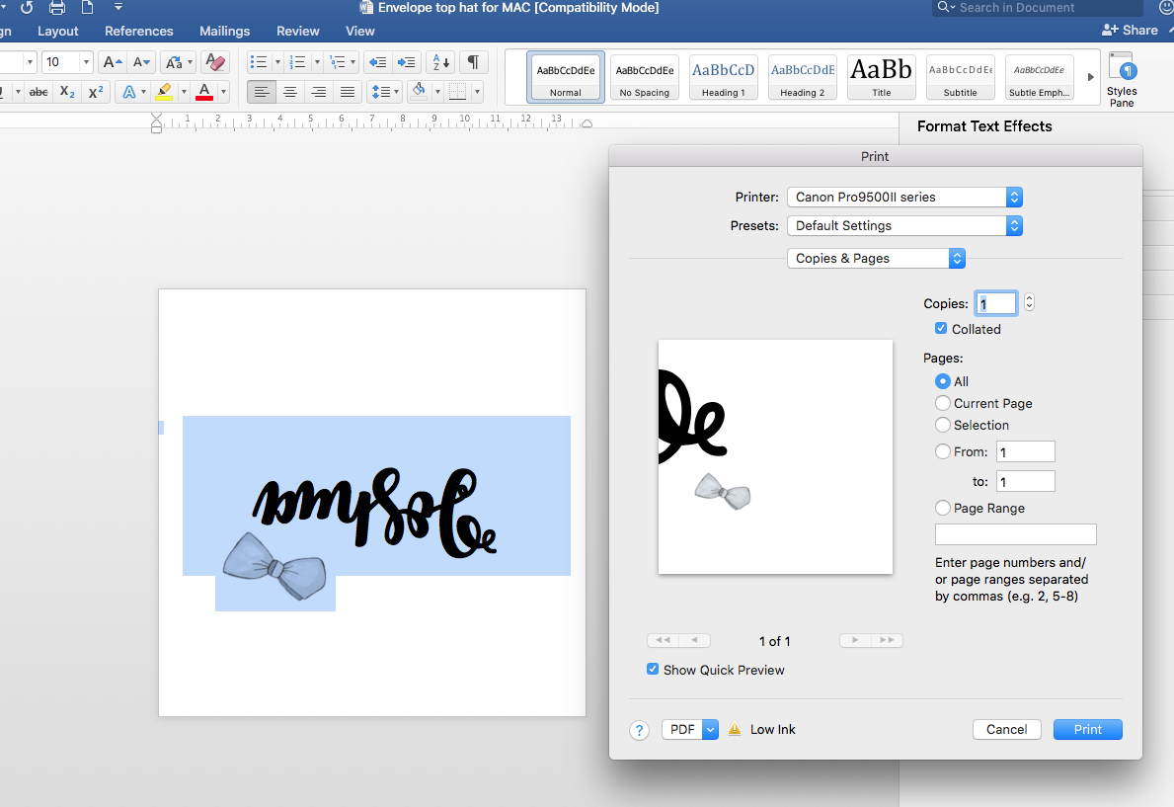Viewport: 1174px width, 807px height.
Task: Clear all formatting with the eraser icon
Action: [x=215, y=62]
